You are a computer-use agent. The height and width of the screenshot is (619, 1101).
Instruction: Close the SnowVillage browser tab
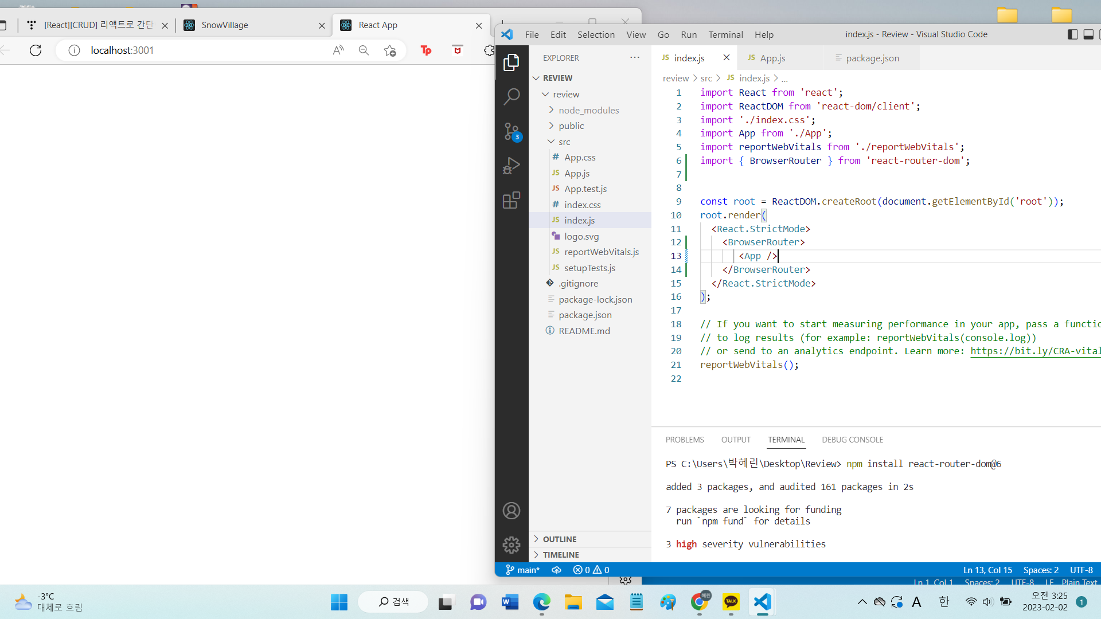322,25
